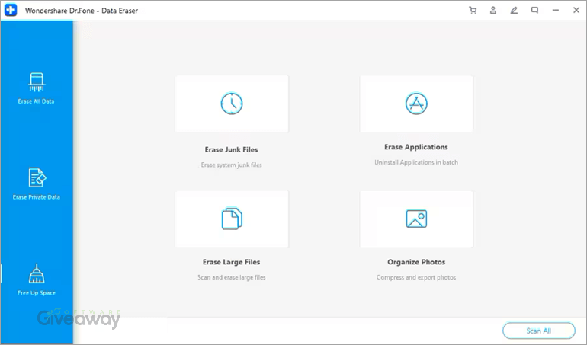Choose the Free Up Space broom icon
The width and height of the screenshot is (587, 345).
pyautogui.click(x=37, y=274)
